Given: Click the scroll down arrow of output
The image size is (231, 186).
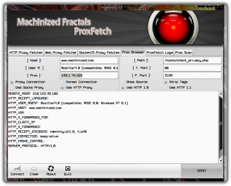Looking at the screenshot, I should [221, 161].
